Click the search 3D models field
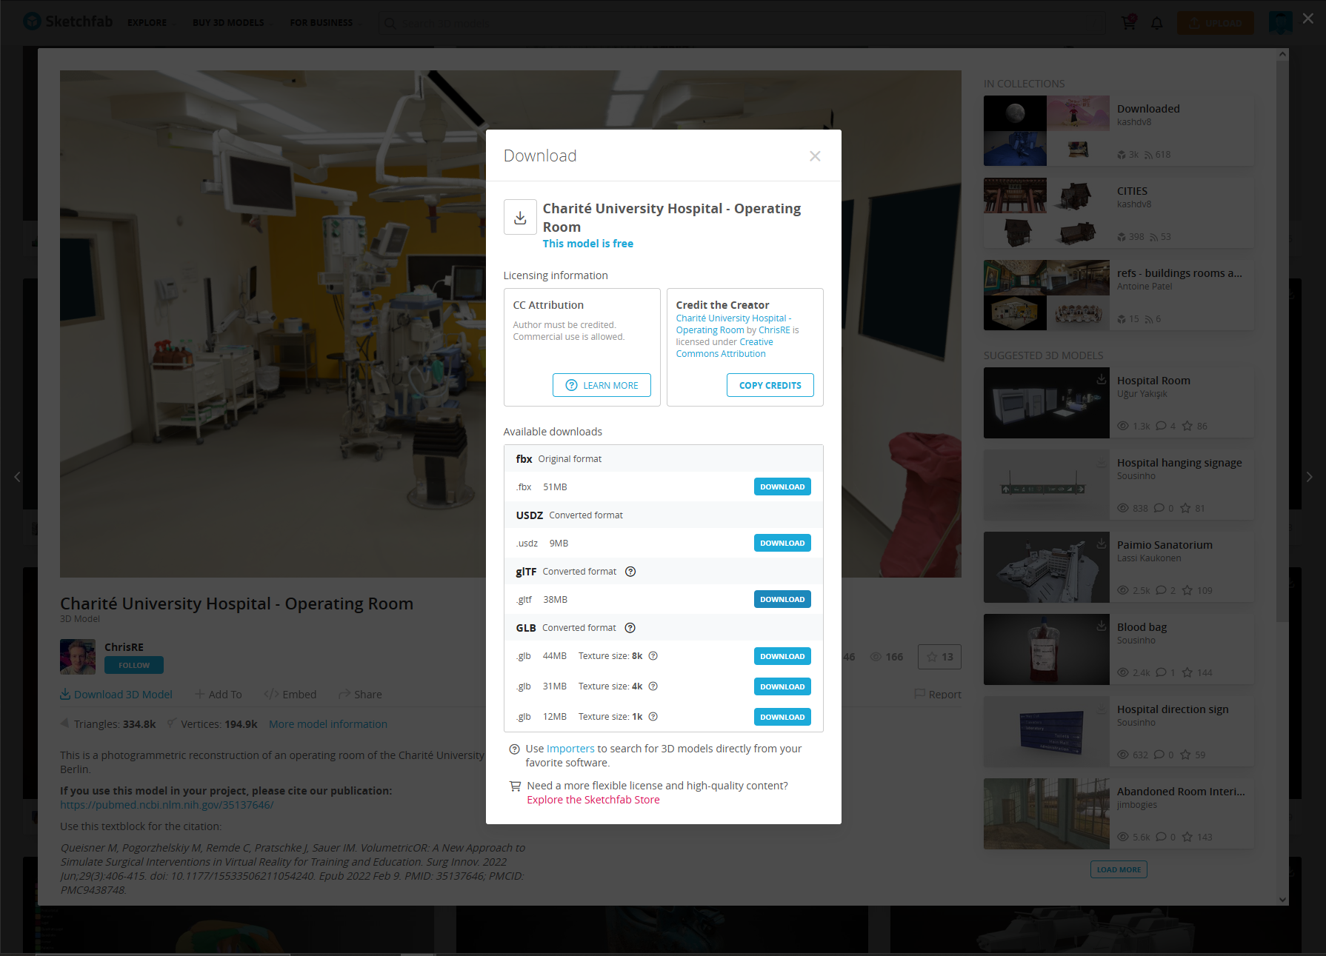The height and width of the screenshot is (956, 1326). [741, 23]
